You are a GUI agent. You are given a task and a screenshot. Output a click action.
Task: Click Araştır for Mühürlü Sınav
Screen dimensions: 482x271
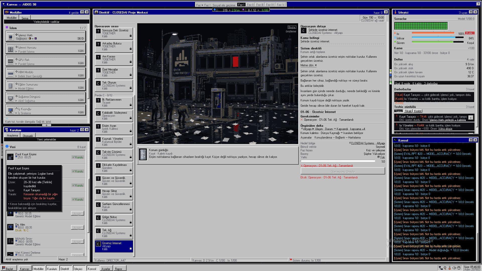pos(78,242)
